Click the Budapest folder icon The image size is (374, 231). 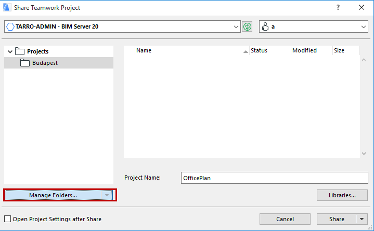[x=25, y=63]
